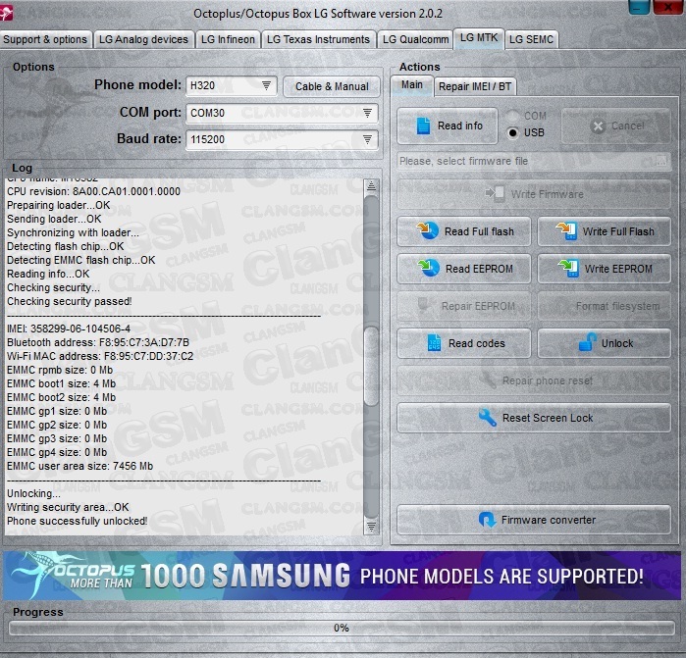Click the Read info document icon
This screenshot has height=658, width=686.
(x=423, y=126)
